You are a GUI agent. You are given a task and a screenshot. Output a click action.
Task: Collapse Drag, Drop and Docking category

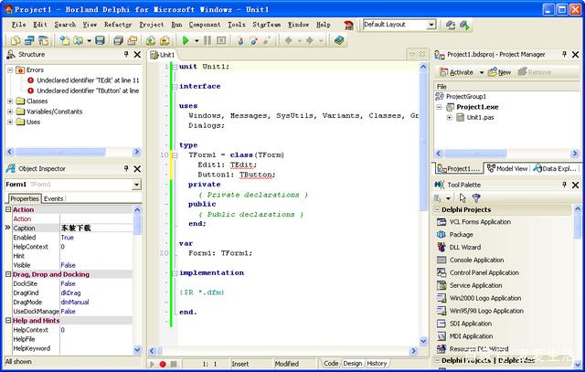point(8,274)
